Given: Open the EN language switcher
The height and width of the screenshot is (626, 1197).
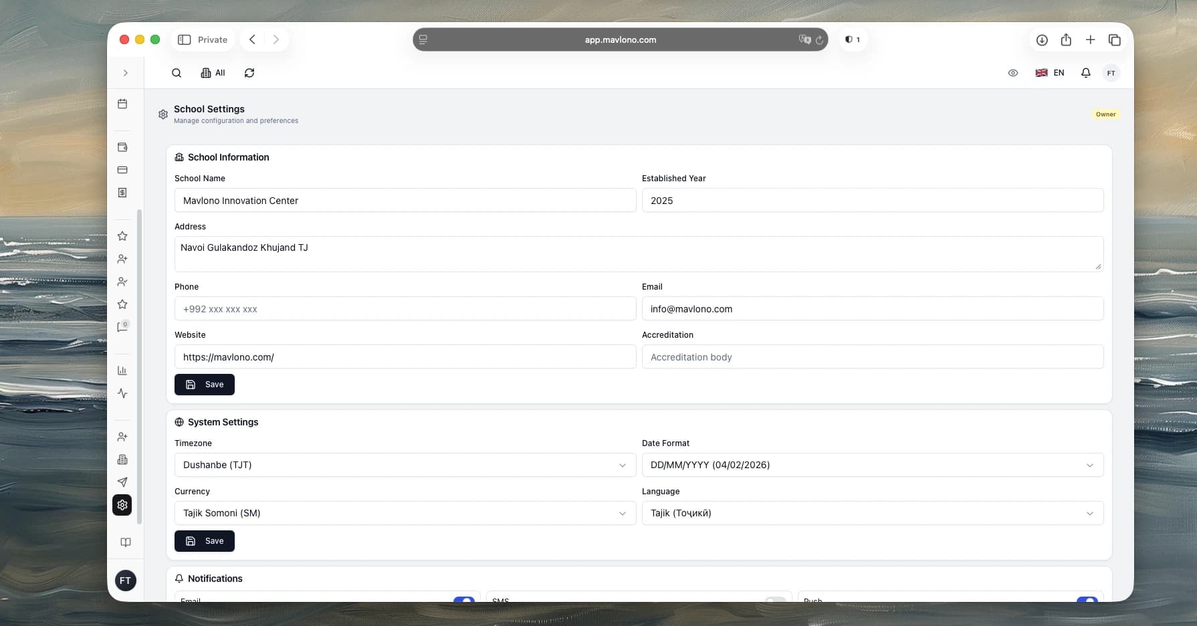Looking at the screenshot, I should [1049, 72].
